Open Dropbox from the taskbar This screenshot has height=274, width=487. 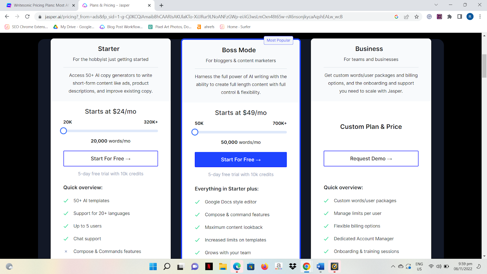293,267
